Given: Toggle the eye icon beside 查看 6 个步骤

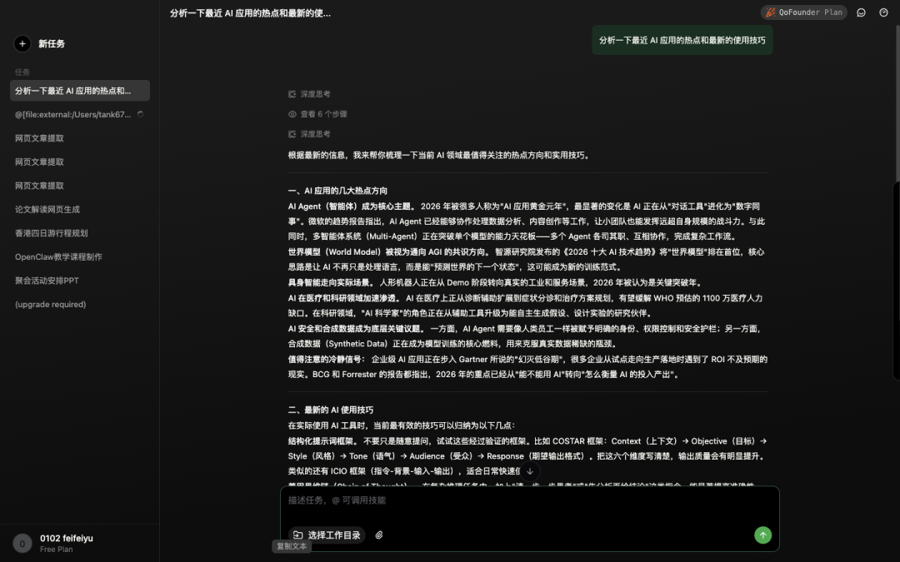Looking at the screenshot, I should (x=292, y=114).
